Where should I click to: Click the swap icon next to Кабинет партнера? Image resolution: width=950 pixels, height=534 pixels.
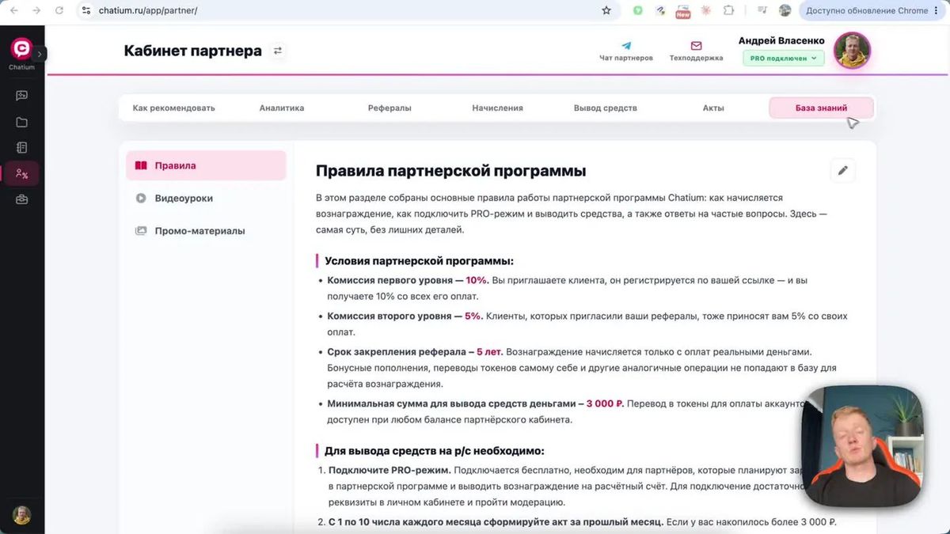[x=278, y=51]
